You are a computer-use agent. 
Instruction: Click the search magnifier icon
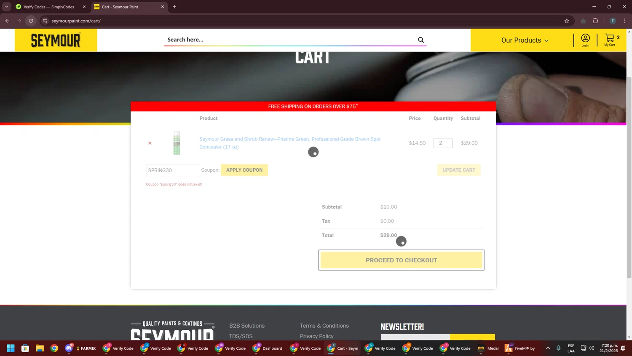(420, 40)
